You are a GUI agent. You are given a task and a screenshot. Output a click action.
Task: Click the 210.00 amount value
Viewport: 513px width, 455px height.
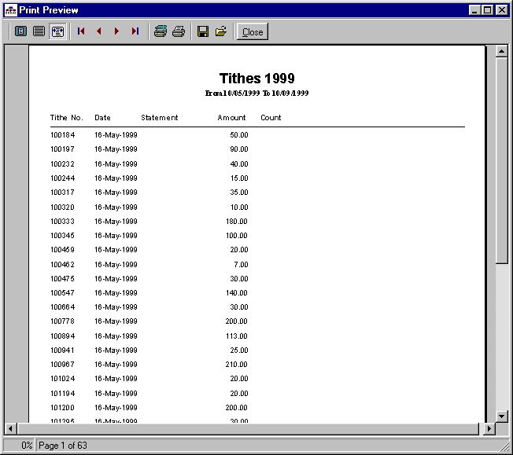(237, 365)
